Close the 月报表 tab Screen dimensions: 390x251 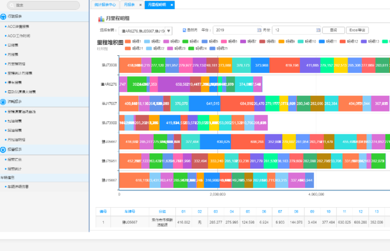click(140, 4)
